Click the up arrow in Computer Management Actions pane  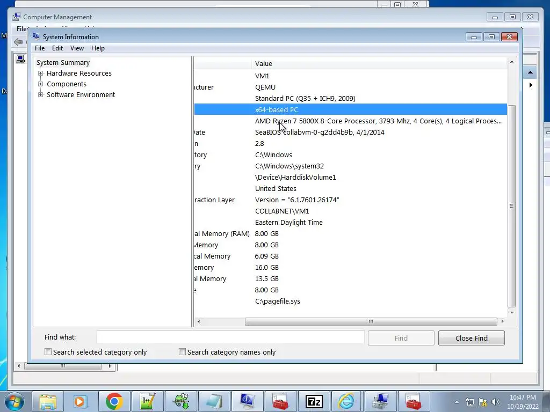pos(530,72)
